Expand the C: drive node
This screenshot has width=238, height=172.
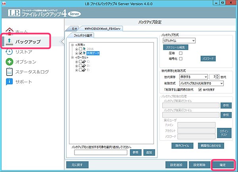tap(77, 62)
